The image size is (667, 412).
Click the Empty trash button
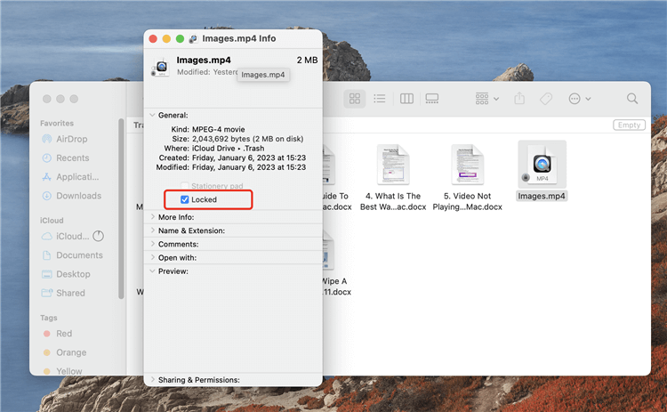click(629, 125)
